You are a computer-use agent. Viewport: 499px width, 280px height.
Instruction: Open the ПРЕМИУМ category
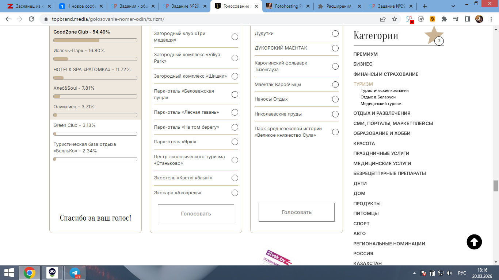(365, 54)
